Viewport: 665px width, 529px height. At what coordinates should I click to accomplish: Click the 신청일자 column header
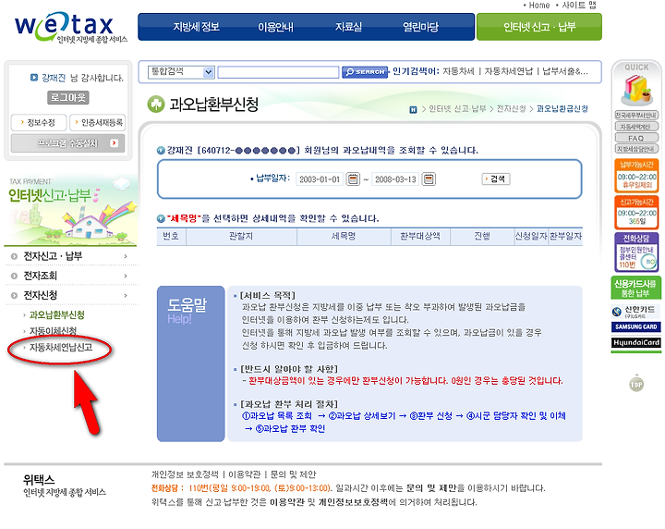[531, 236]
